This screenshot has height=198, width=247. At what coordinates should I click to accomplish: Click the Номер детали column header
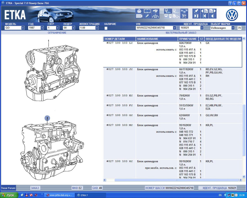119,39
